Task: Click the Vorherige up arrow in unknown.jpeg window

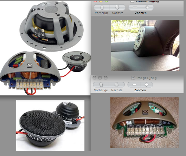Action: pyautogui.click(x=102, y=7)
